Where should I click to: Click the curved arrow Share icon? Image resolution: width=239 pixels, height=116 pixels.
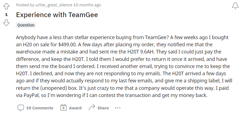tap(92, 107)
